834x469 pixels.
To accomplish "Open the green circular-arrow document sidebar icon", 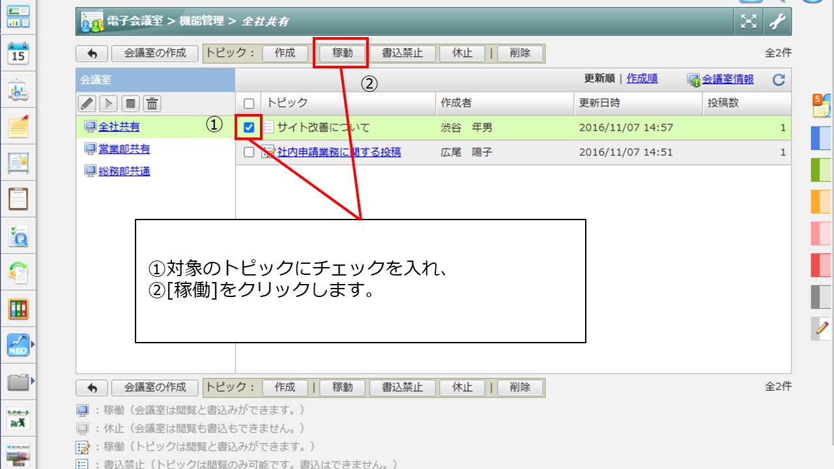I will (x=18, y=272).
